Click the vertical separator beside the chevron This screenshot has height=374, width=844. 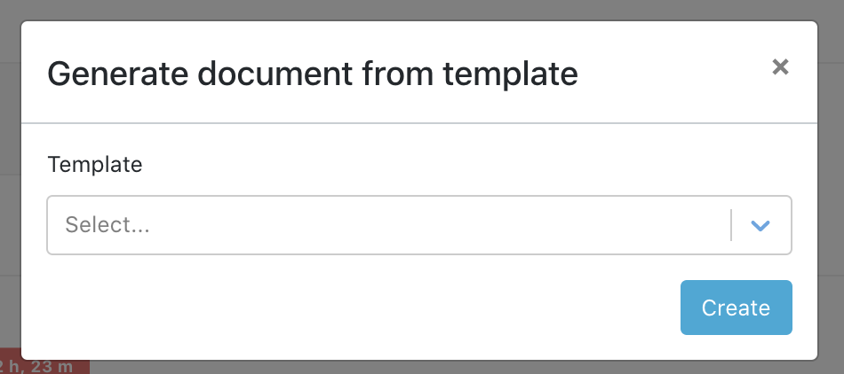[x=730, y=225]
